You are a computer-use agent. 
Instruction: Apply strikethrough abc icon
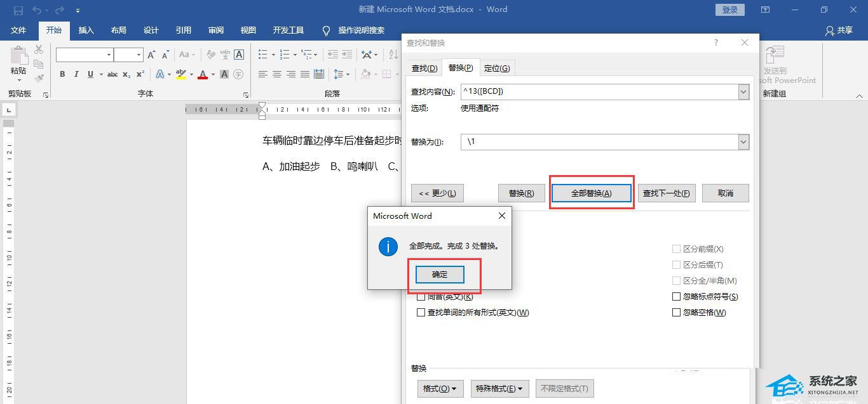(112, 74)
